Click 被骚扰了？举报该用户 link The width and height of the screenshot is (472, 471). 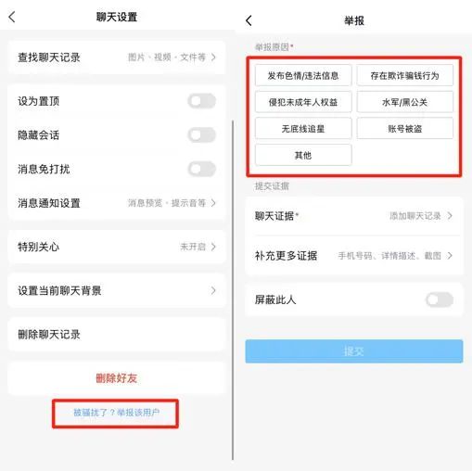tap(116, 413)
